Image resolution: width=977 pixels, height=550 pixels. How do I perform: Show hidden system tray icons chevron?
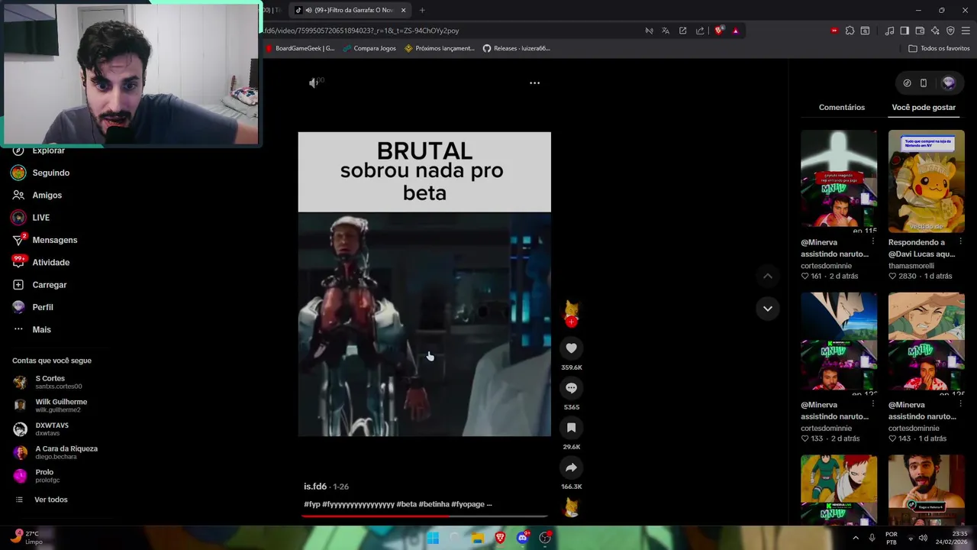(x=856, y=538)
